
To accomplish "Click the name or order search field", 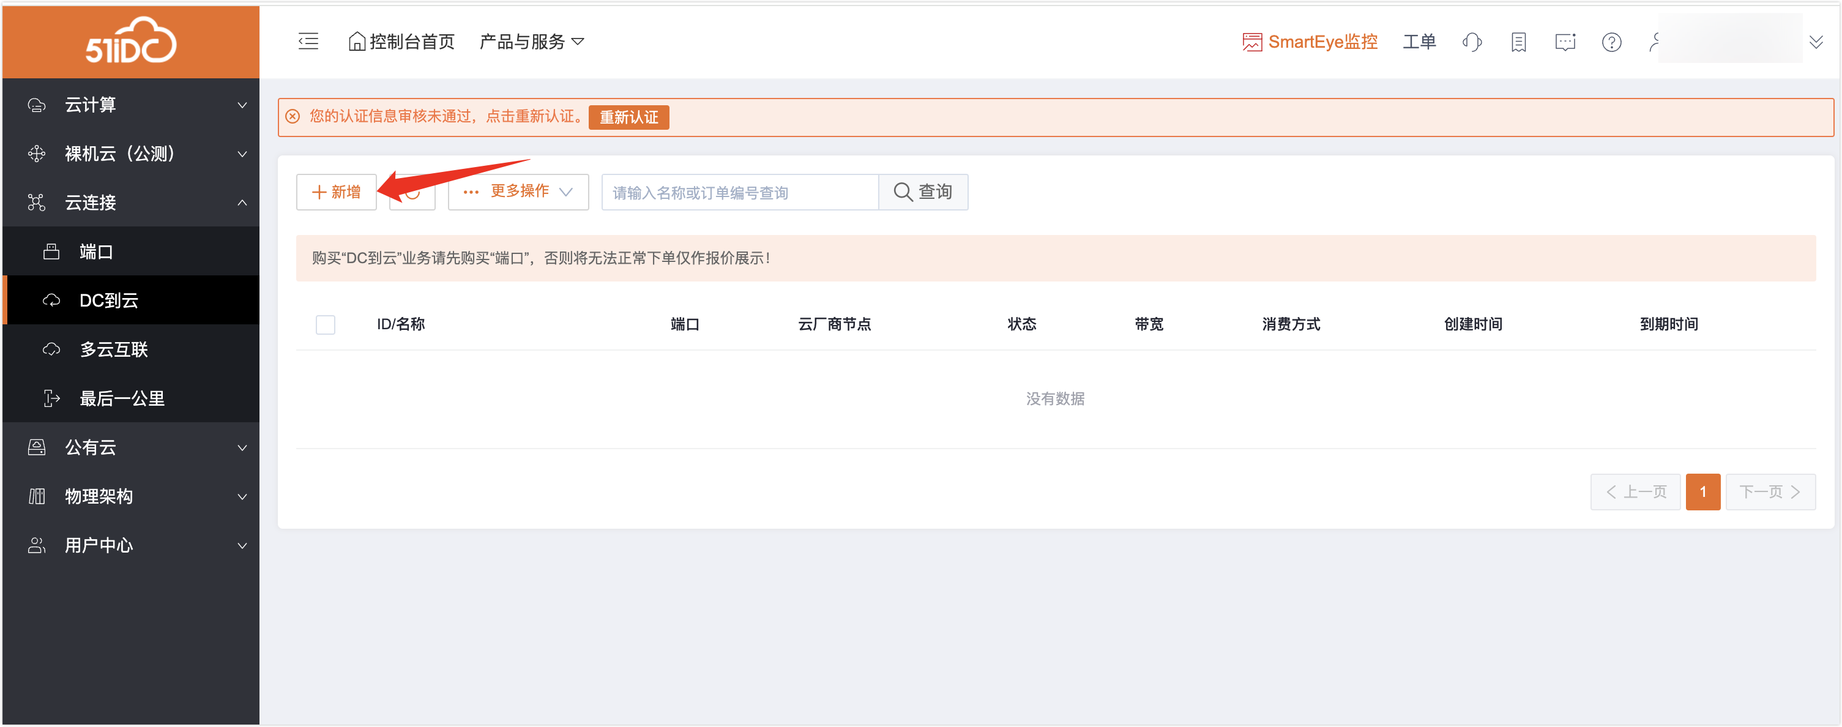I will tap(739, 192).
